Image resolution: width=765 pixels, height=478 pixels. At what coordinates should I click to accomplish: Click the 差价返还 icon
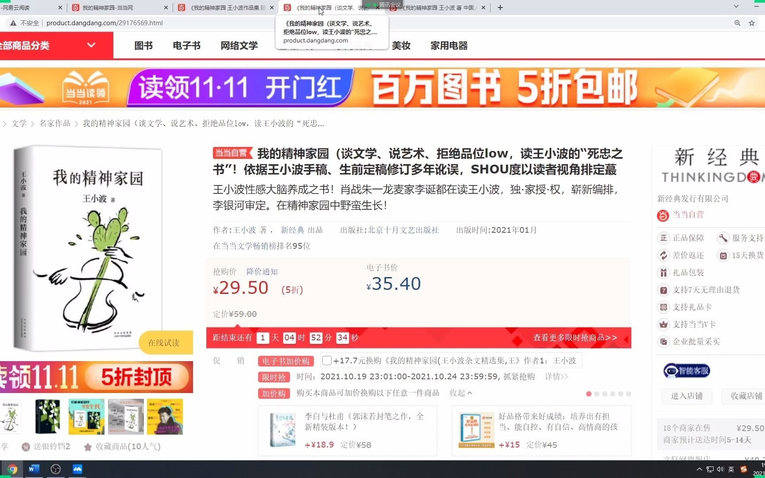[x=663, y=255]
